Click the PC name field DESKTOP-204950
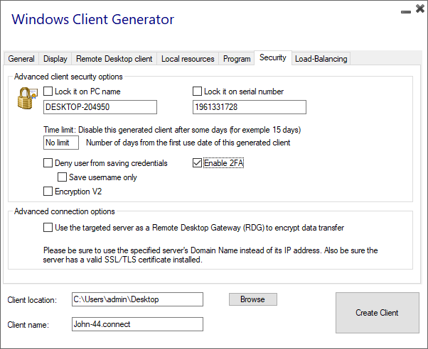Screen dimensions: 428x349 coord(100,107)
